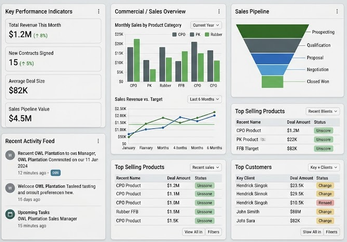Click the $88M deal amount
This screenshot has height=242, width=347.
pos(295,212)
